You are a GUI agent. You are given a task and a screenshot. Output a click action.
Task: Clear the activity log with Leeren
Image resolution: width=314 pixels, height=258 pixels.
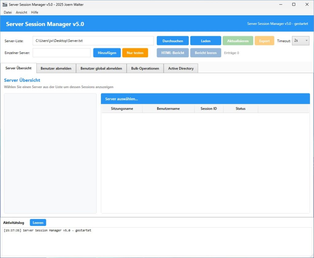pyautogui.click(x=38, y=222)
